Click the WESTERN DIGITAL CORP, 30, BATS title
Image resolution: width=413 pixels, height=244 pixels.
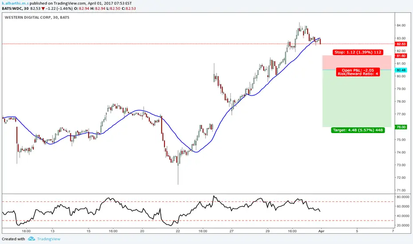[37, 17]
